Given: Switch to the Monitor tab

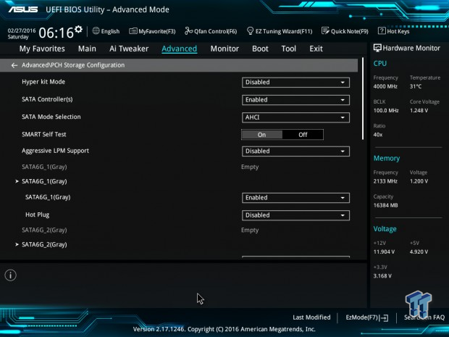Looking at the screenshot, I should (224, 49).
